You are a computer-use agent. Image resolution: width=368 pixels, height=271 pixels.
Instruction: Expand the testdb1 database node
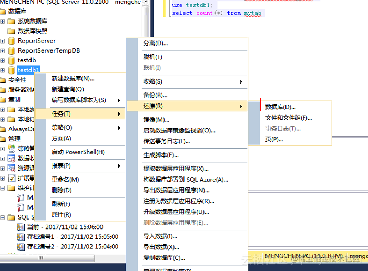[x=2, y=70]
